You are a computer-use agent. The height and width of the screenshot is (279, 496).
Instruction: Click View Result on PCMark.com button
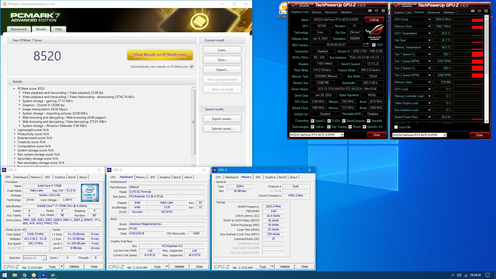(x=160, y=55)
